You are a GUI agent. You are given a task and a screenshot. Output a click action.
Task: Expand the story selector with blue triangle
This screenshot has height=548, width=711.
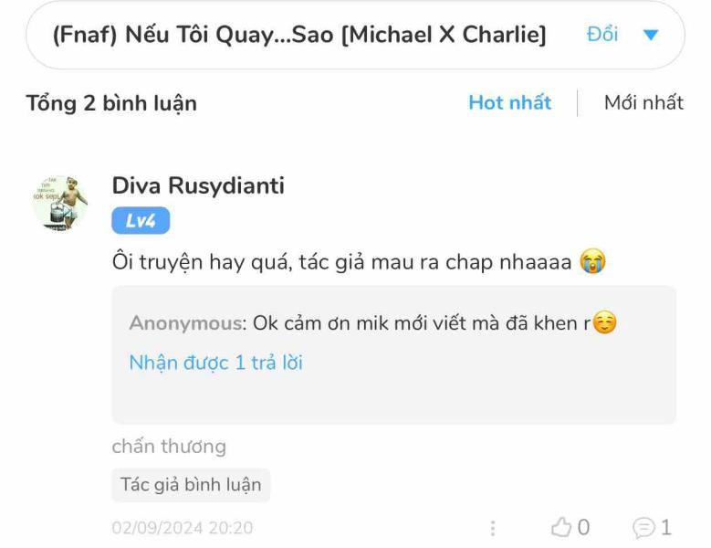click(651, 35)
